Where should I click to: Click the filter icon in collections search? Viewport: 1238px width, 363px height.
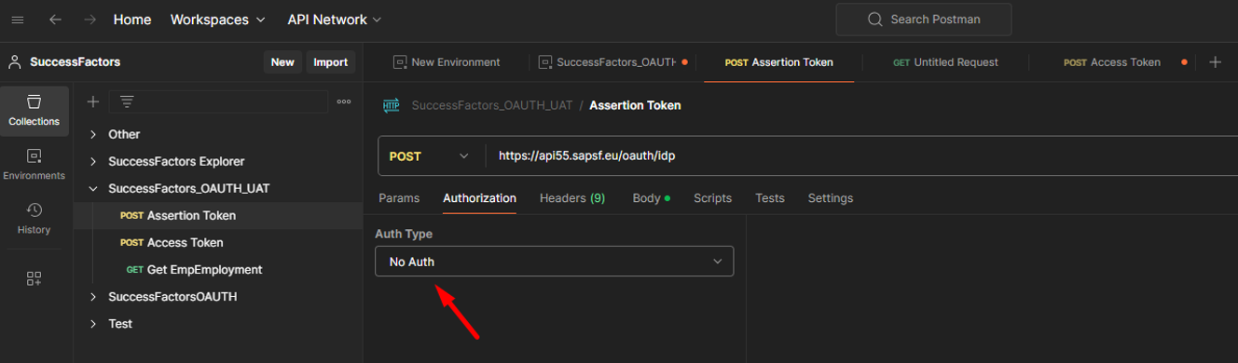tap(127, 101)
